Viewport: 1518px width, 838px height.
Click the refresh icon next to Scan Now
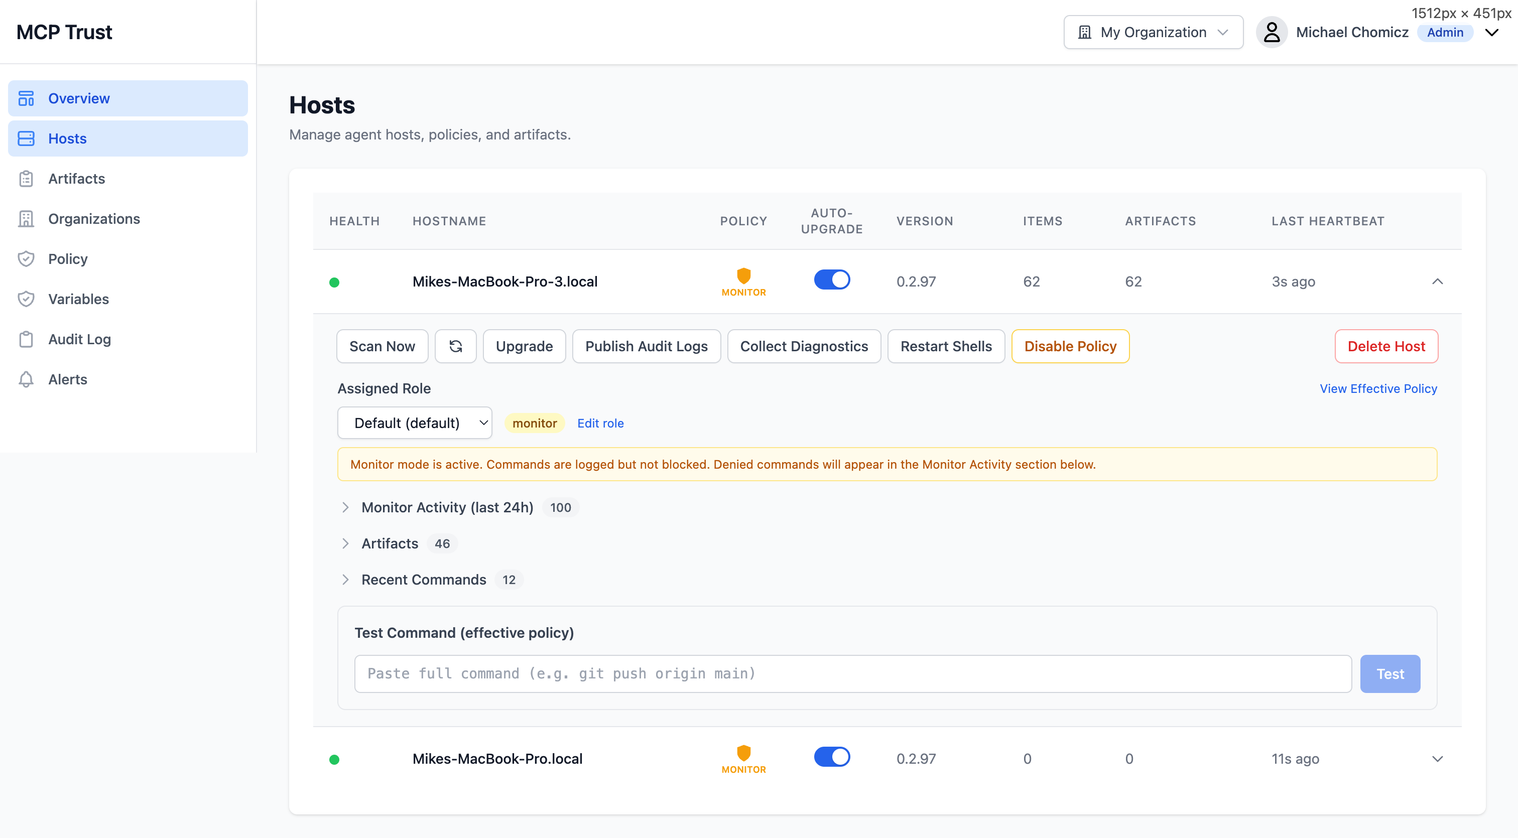tap(455, 346)
